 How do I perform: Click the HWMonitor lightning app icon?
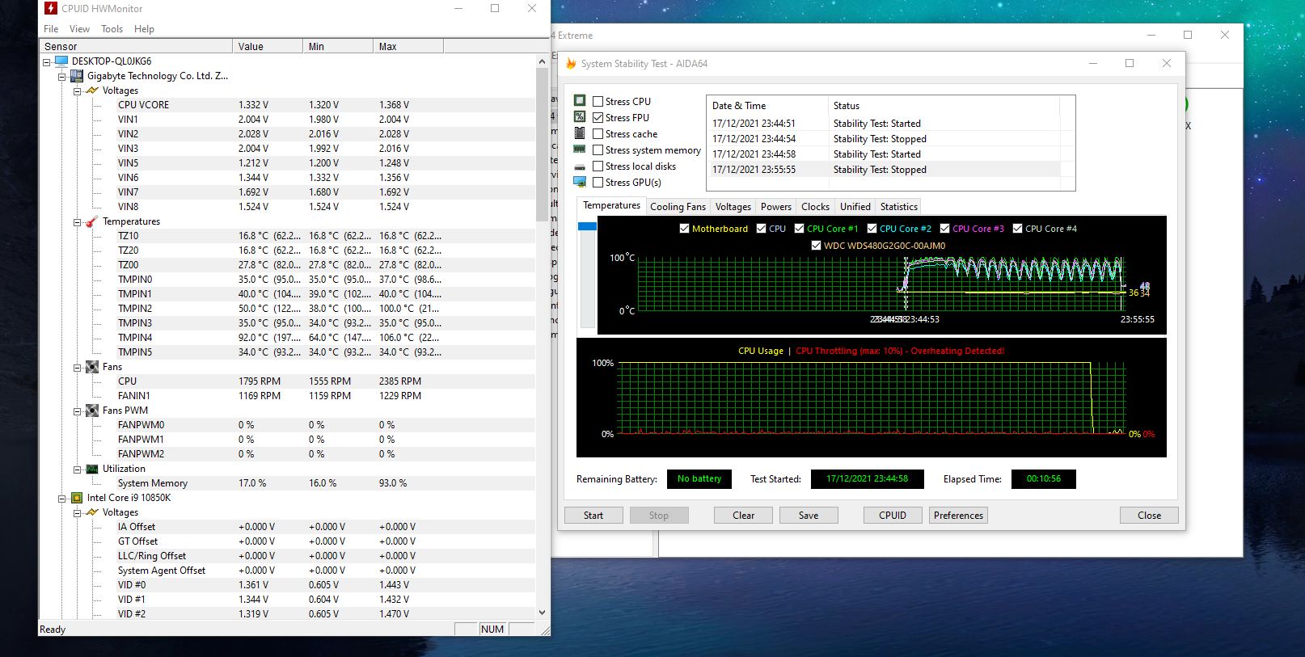[x=51, y=9]
